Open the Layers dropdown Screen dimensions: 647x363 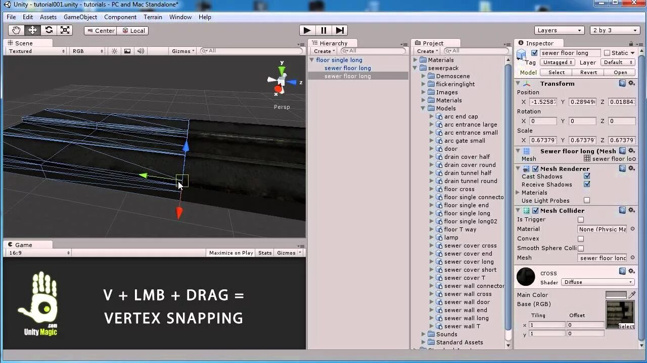point(559,30)
